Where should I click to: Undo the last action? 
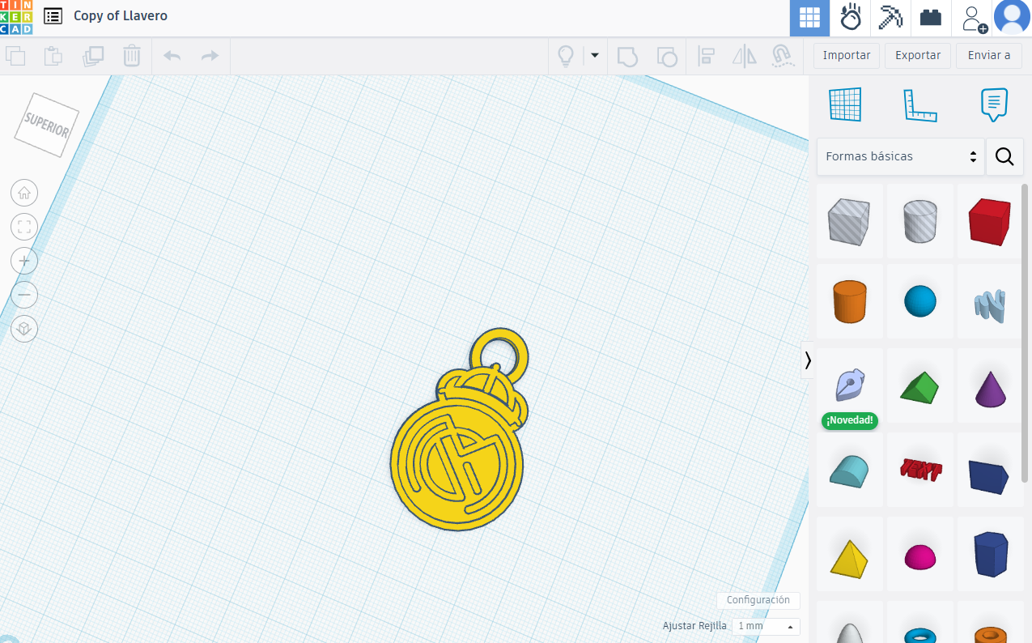coord(172,55)
